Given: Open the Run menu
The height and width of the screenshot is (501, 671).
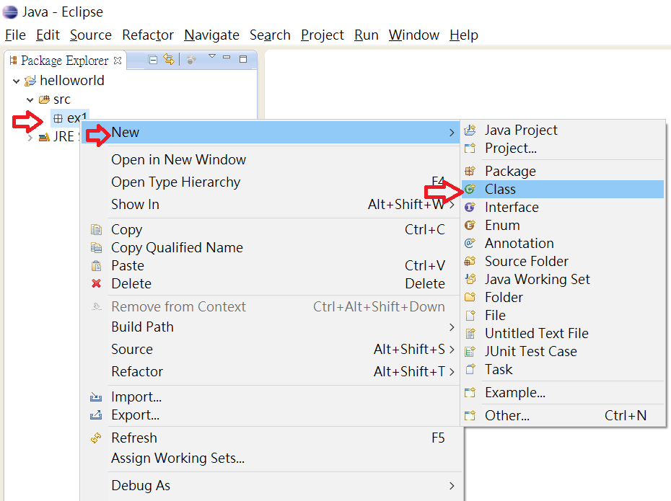Looking at the screenshot, I should pos(367,35).
